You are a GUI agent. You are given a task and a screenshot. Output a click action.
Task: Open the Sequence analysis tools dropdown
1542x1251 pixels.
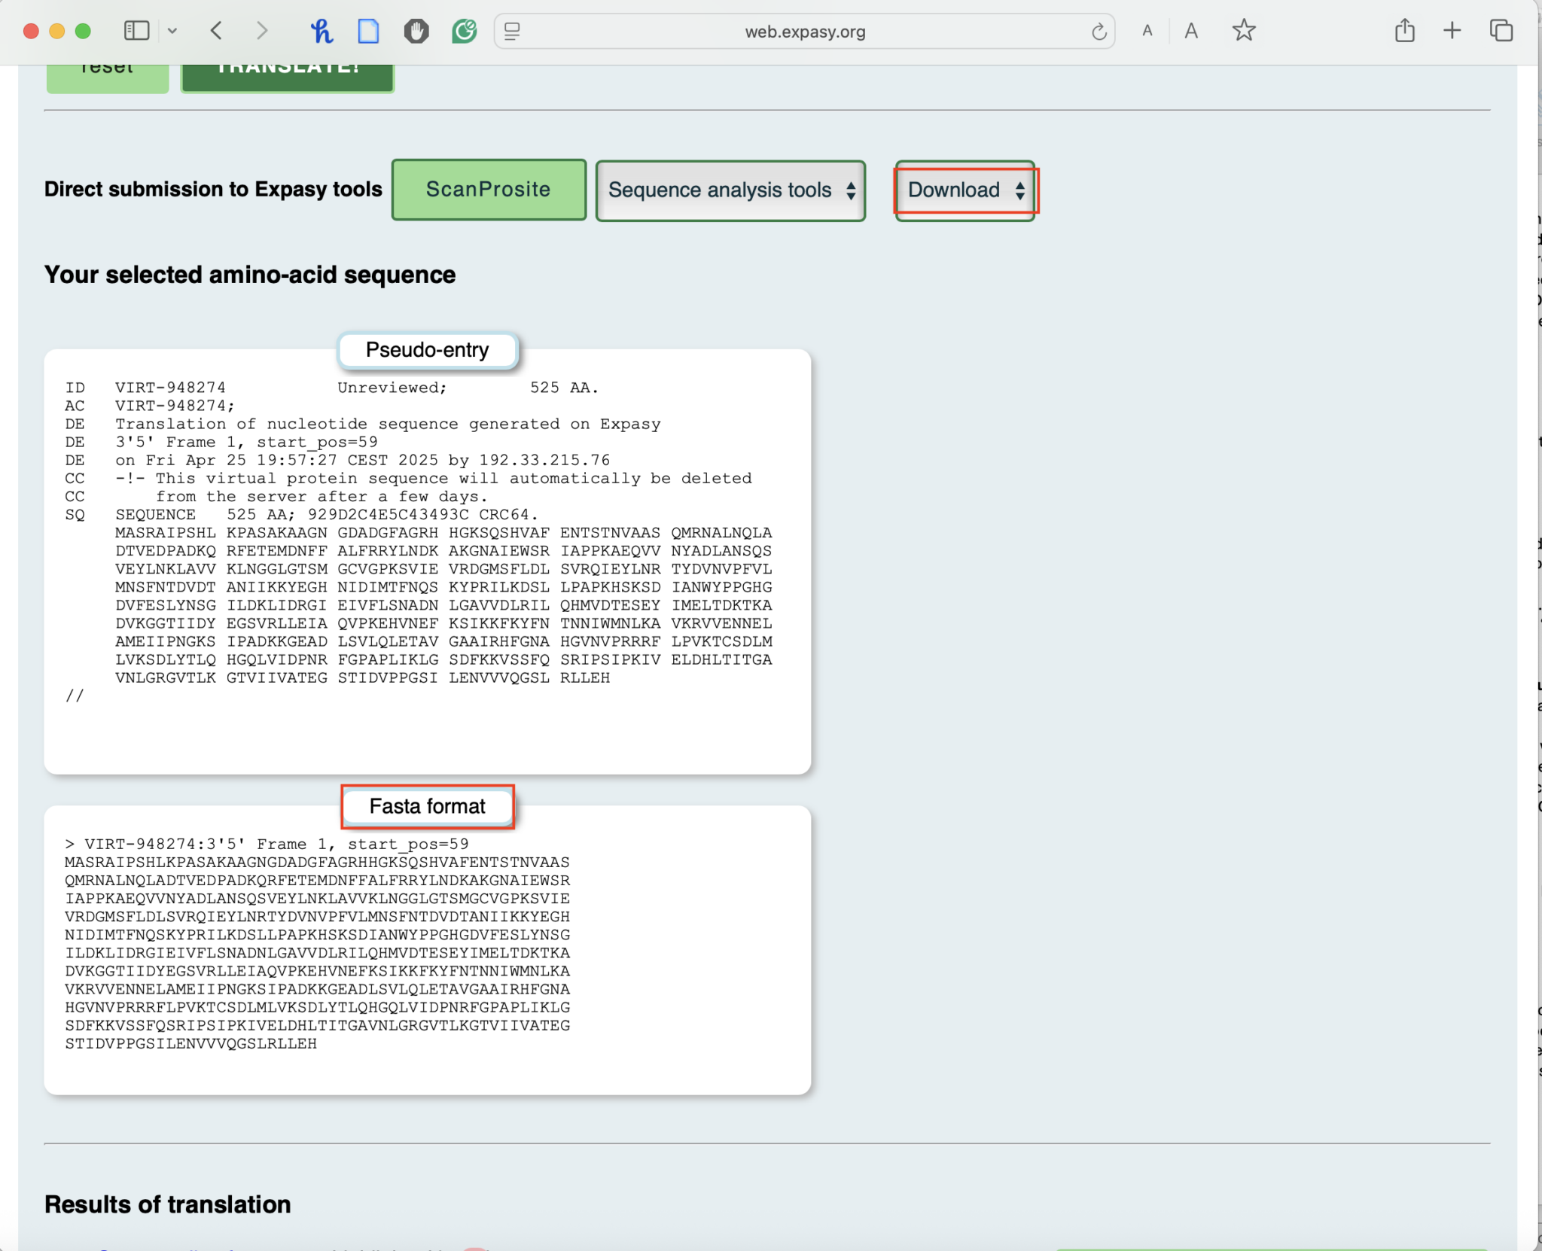click(730, 190)
